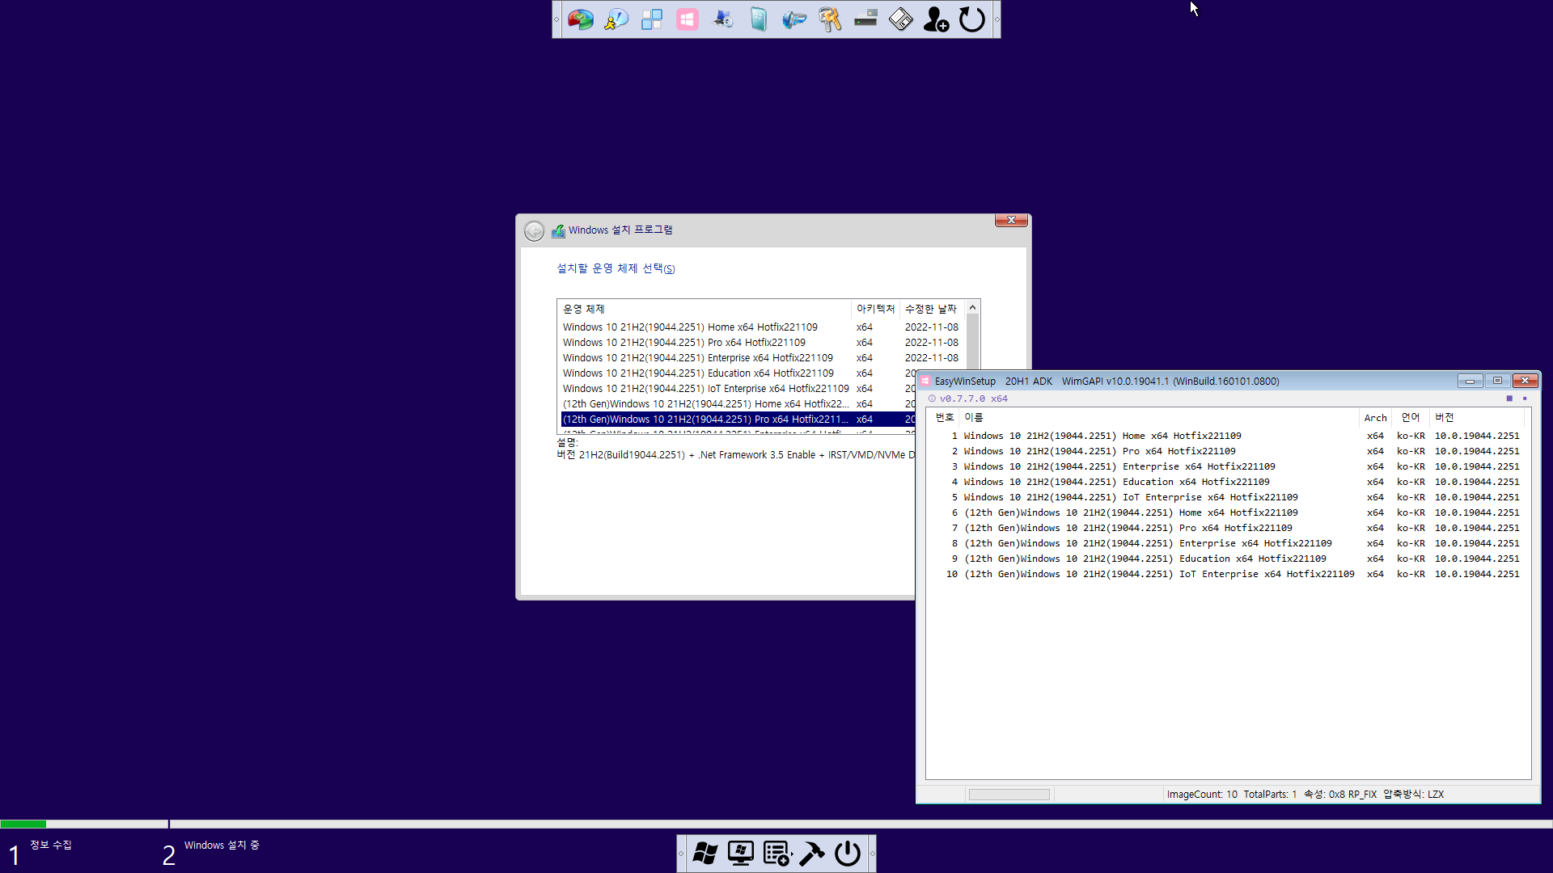Select row 3 Enterprise x64 in EasyWinSetup

[1227, 466]
